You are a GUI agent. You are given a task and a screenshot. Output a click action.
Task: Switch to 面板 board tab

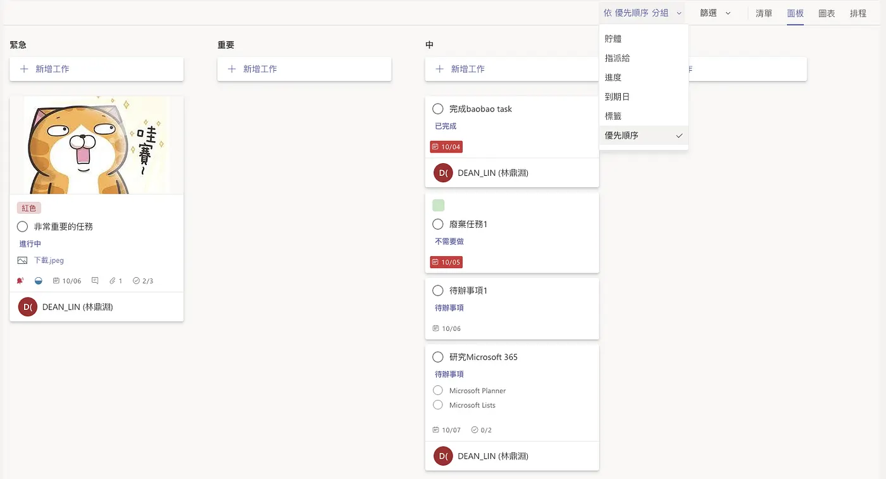796,13
